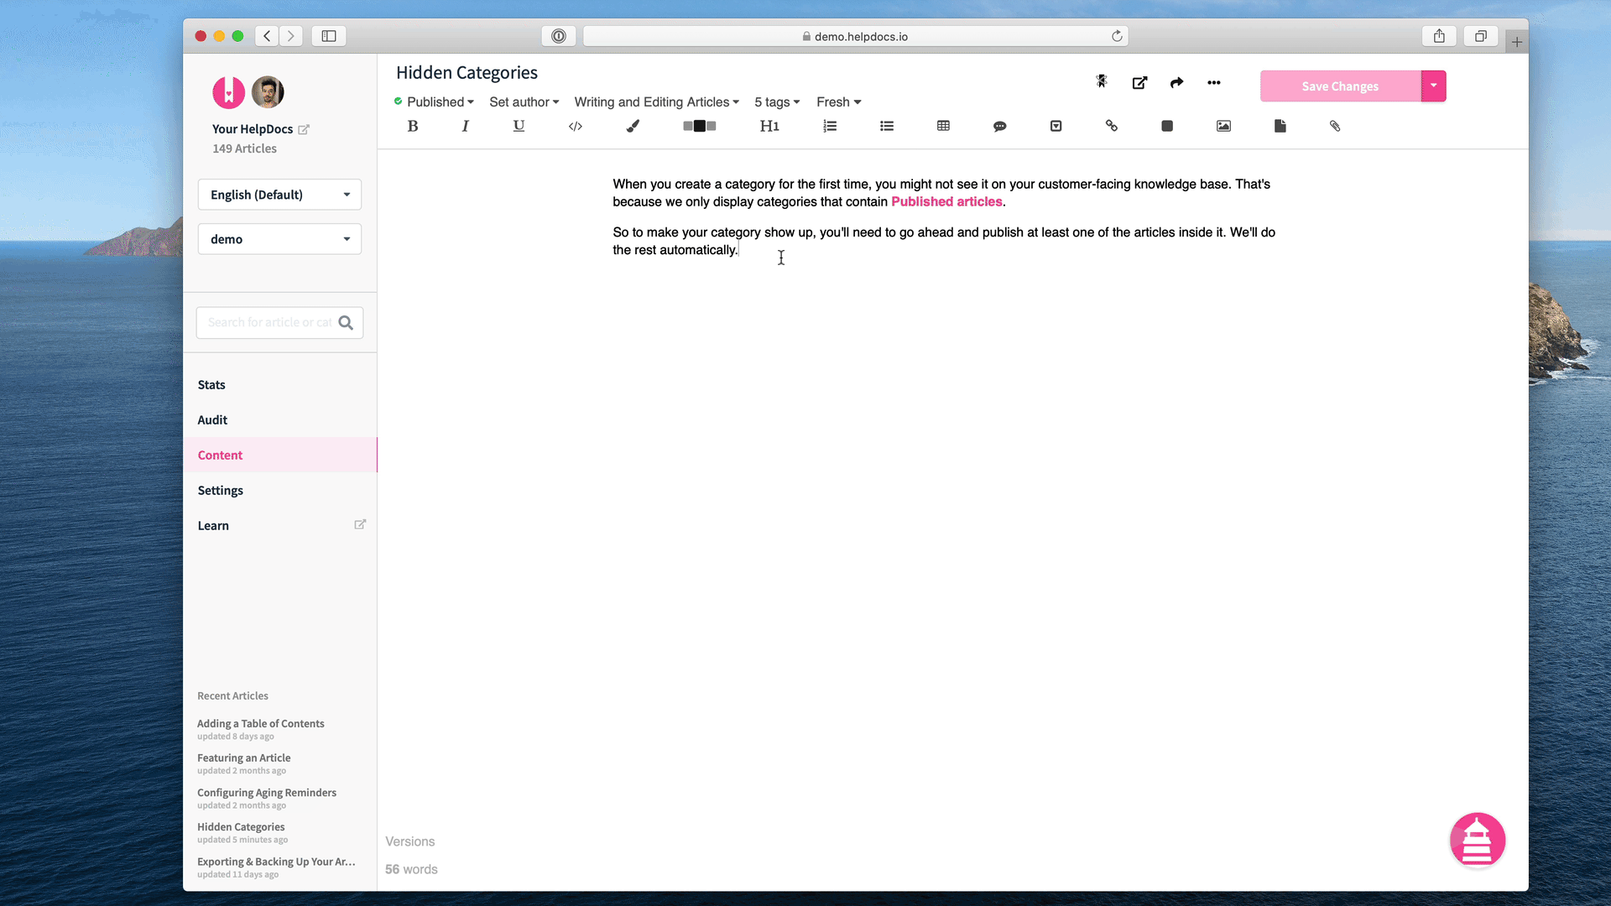Viewport: 1611px width, 906px height.
Task: Click the 1Password extension icon
Action: coord(559,36)
